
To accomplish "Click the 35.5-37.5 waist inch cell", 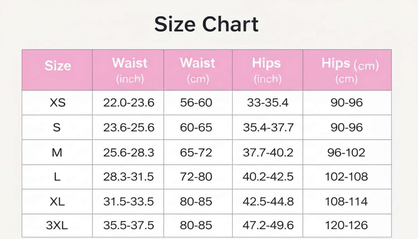I will [x=128, y=225].
